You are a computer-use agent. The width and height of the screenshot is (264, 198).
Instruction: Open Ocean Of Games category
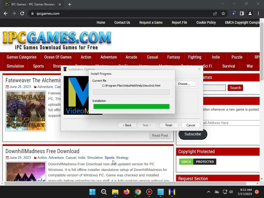[58, 57]
